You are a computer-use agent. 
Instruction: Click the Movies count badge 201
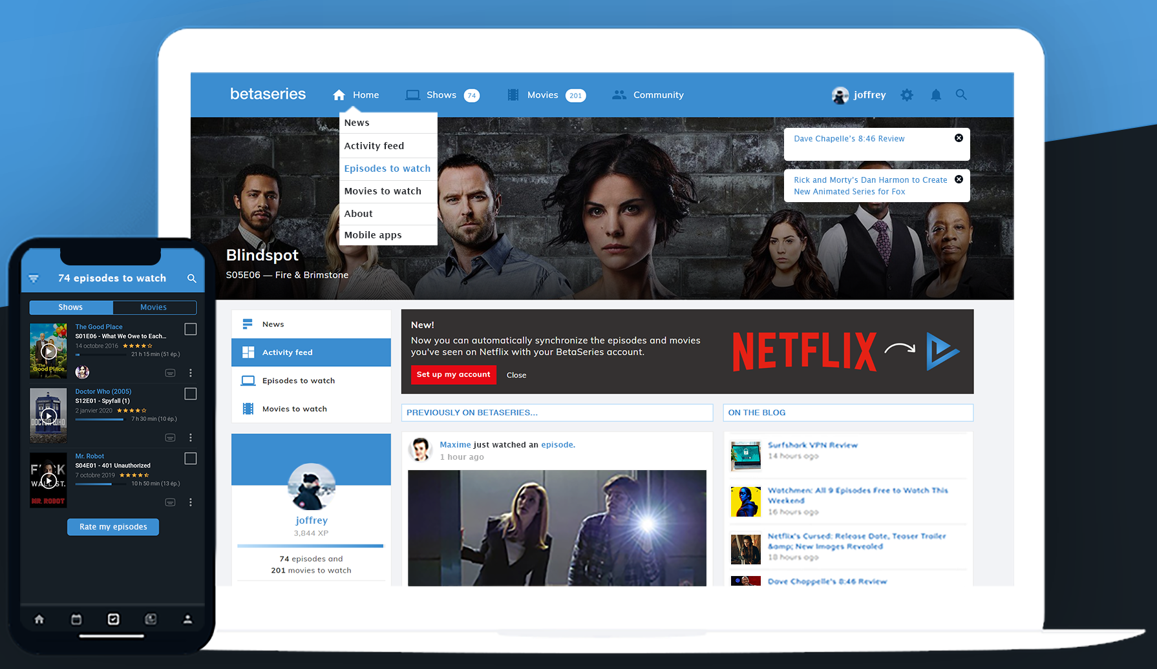coord(575,96)
